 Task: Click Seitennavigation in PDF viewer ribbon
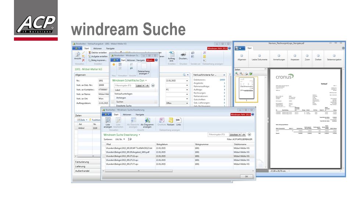[334, 57]
